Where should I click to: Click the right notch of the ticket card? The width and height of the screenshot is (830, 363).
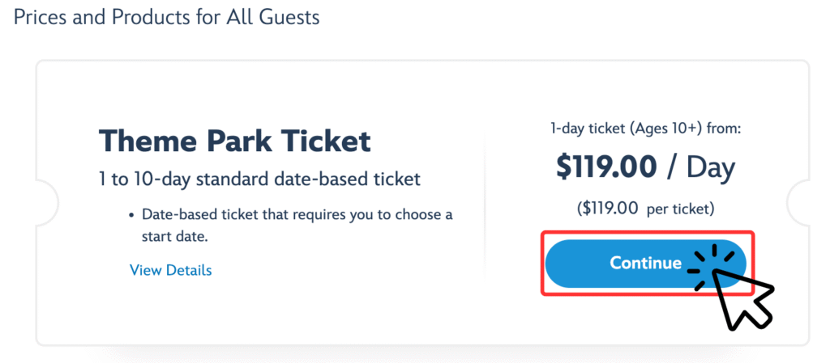[798, 202]
